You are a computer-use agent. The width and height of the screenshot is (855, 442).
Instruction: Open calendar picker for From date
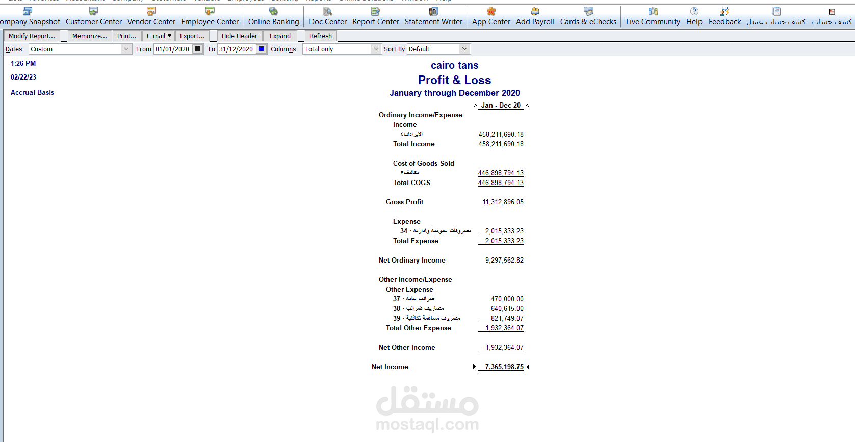coord(198,49)
